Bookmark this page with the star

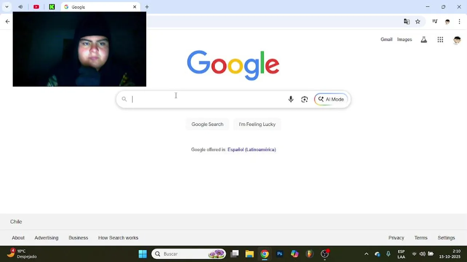click(418, 21)
